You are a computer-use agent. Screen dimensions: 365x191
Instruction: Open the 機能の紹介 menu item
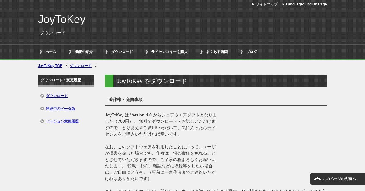[84, 52]
